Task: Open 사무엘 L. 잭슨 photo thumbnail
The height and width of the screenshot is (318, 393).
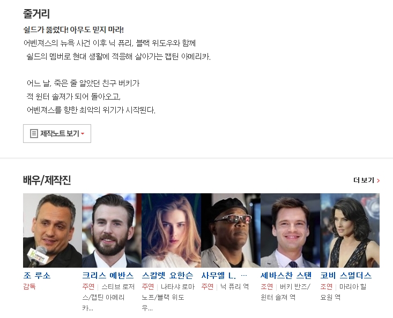Action: 231,230
